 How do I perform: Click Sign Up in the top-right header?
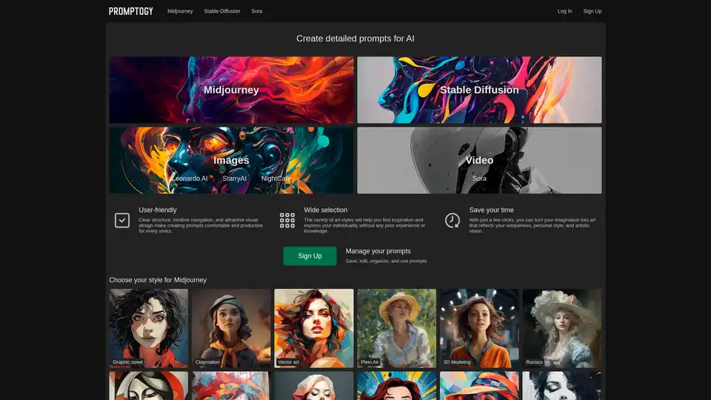coord(592,11)
